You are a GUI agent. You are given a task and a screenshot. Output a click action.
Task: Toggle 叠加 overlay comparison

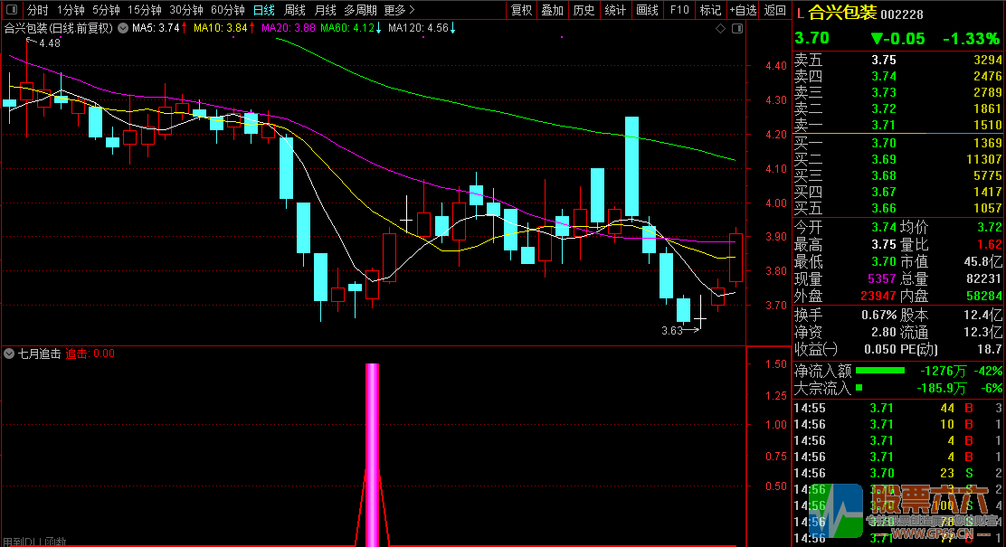pos(552,11)
